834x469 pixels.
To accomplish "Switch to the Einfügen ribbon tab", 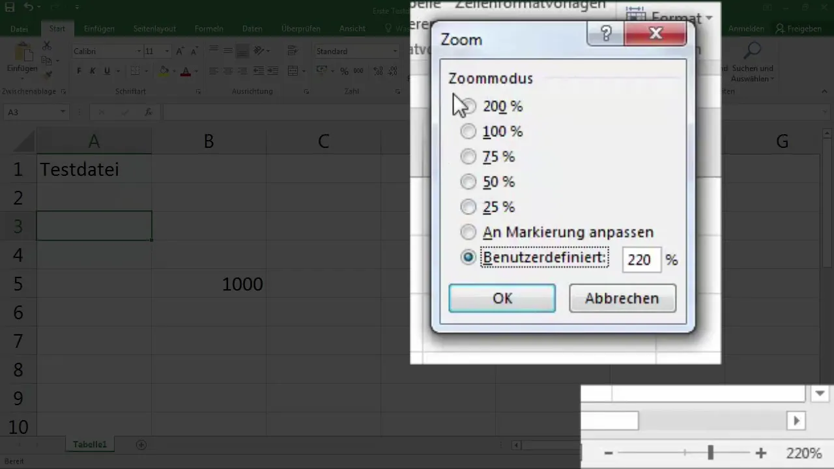I will pyautogui.click(x=99, y=29).
